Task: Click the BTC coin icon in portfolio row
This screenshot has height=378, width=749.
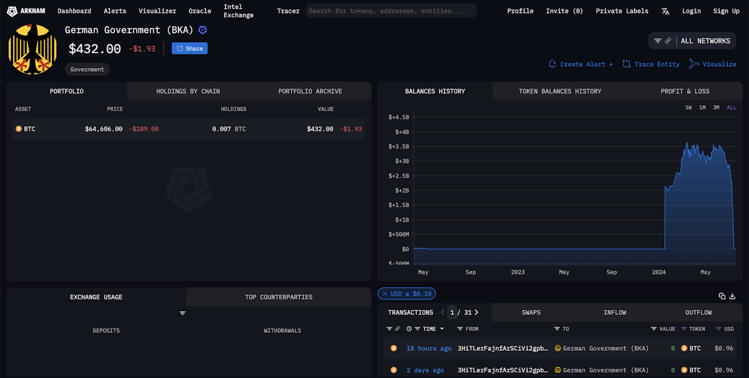Action: click(19, 129)
